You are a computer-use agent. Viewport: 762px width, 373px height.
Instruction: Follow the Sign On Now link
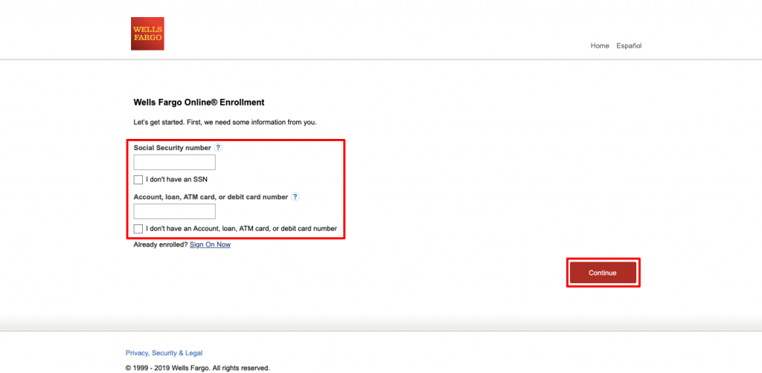click(210, 244)
